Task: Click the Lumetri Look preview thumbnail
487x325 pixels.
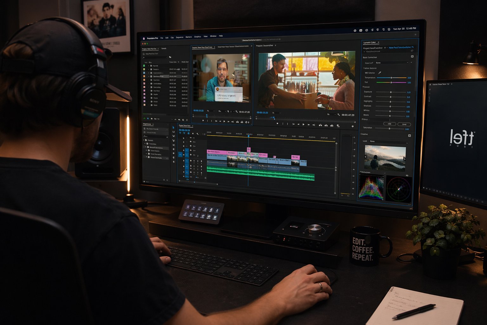Action: pyautogui.click(x=385, y=158)
